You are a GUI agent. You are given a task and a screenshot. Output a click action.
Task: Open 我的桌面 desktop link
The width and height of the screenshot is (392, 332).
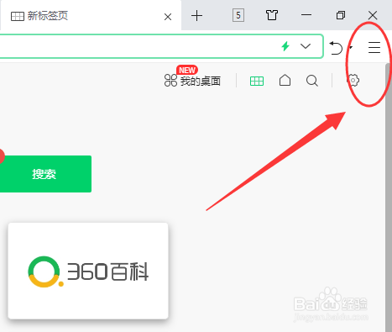tap(192, 81)
